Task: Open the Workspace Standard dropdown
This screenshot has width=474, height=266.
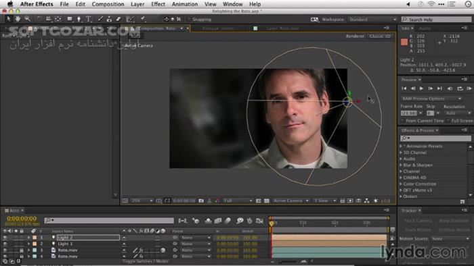Action: pyautogui.click(x=372, y=20)
